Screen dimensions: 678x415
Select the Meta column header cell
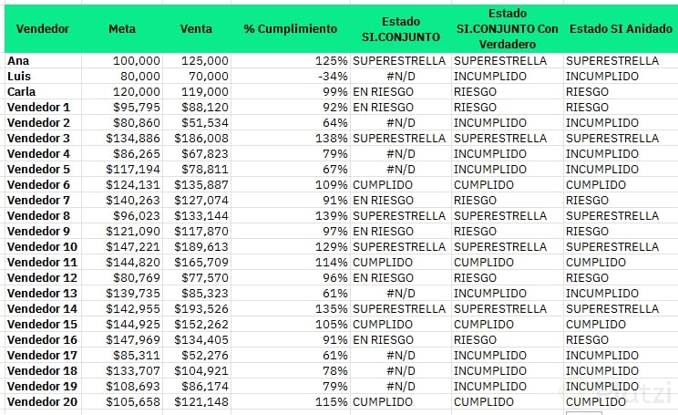121,29
